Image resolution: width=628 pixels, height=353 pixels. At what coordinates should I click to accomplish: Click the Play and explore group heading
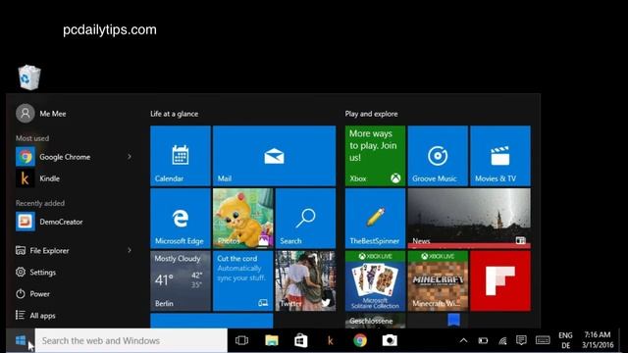(x=371, y=114)
